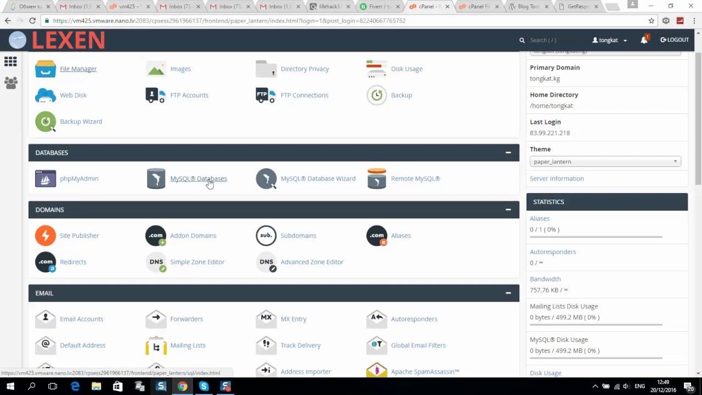The height and width of the screenshot is (395, 702).
Task: Open the Remote MySQL icon
Action: [377, 178]
